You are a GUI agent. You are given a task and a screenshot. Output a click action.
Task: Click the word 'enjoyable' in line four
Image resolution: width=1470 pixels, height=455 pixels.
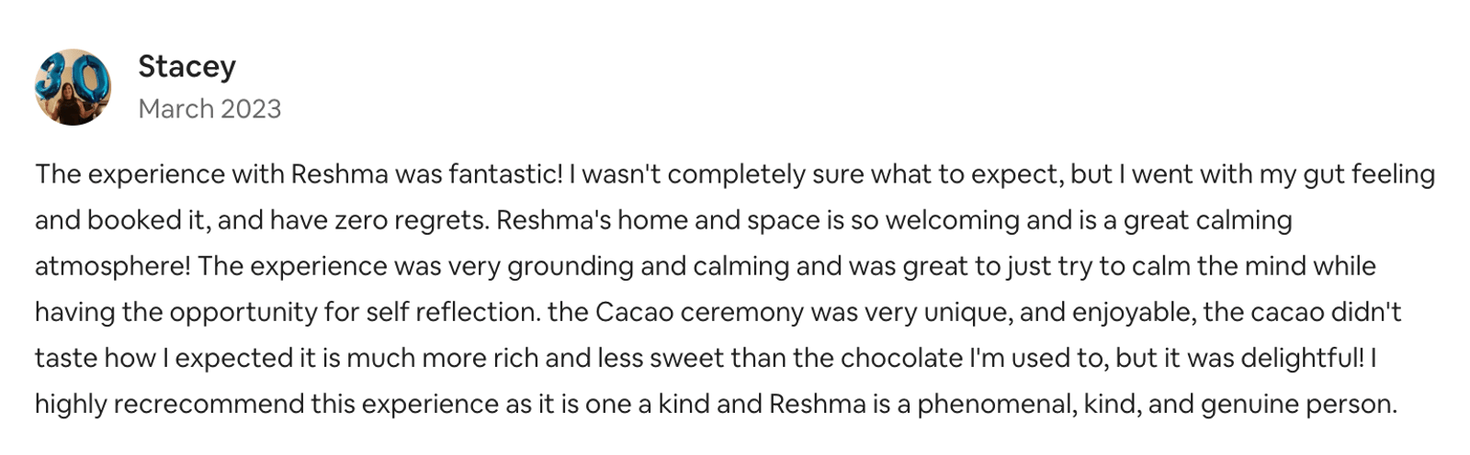coord(1131,312)
